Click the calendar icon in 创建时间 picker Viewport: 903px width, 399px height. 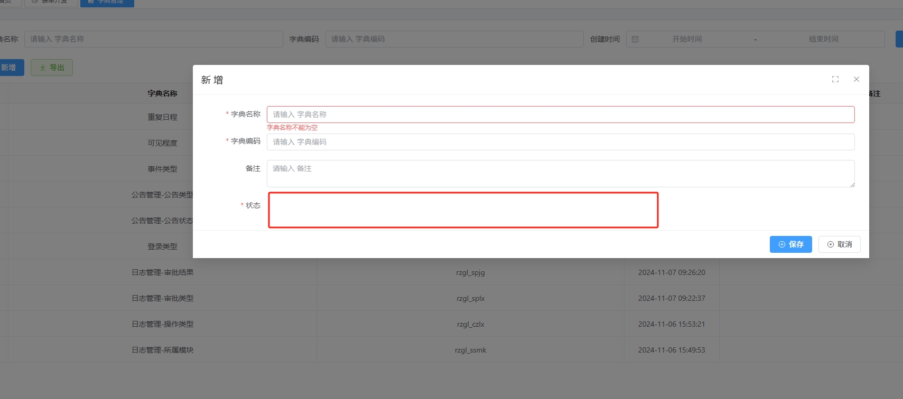tap(635, 39)
